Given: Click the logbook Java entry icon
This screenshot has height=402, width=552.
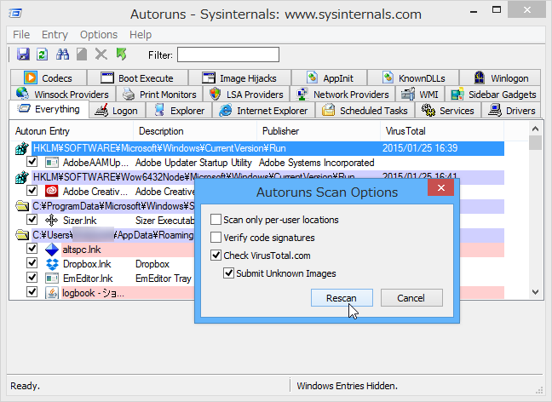Looking at the screenshot, I should point(52,293).
